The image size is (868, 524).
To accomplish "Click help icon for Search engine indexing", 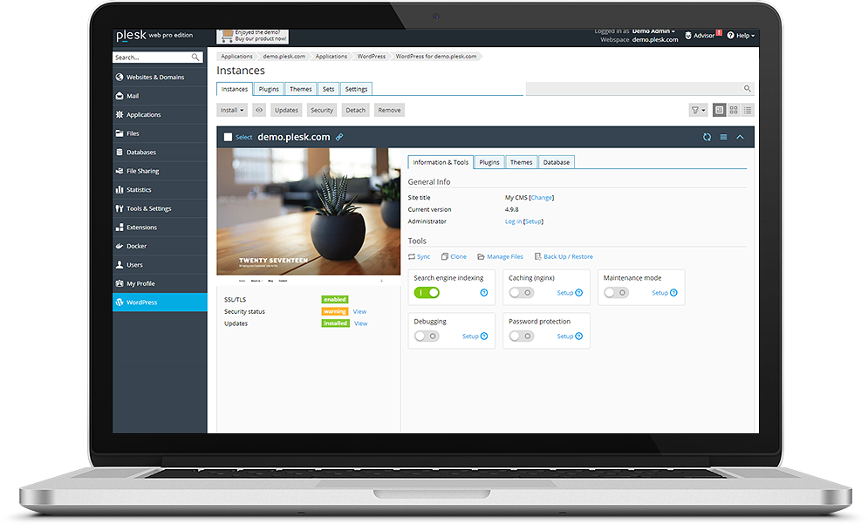I will pos(484,293).
